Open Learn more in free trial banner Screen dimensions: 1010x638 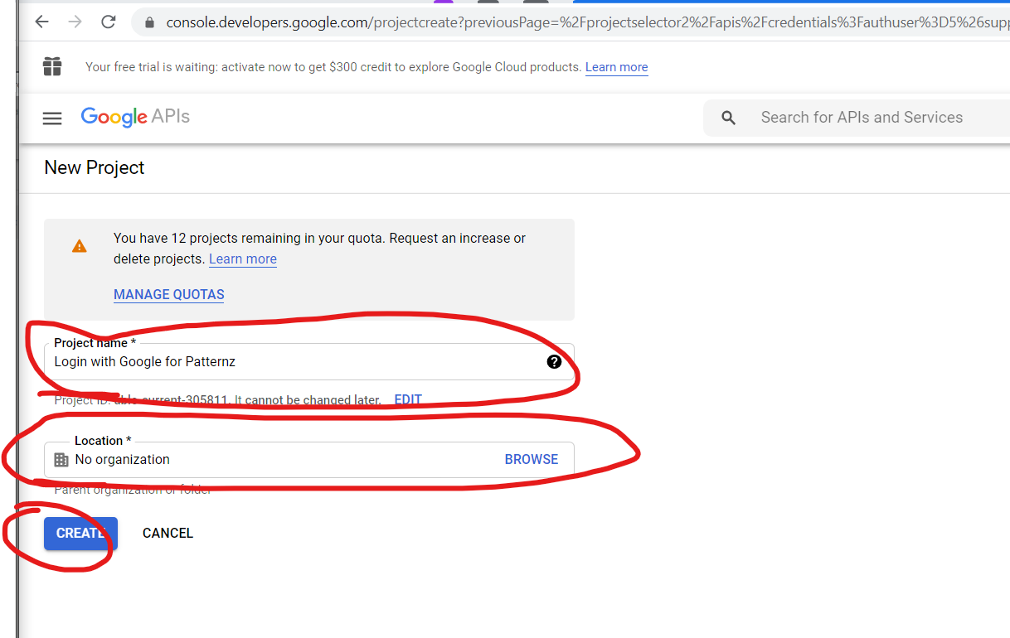(616, 67)
